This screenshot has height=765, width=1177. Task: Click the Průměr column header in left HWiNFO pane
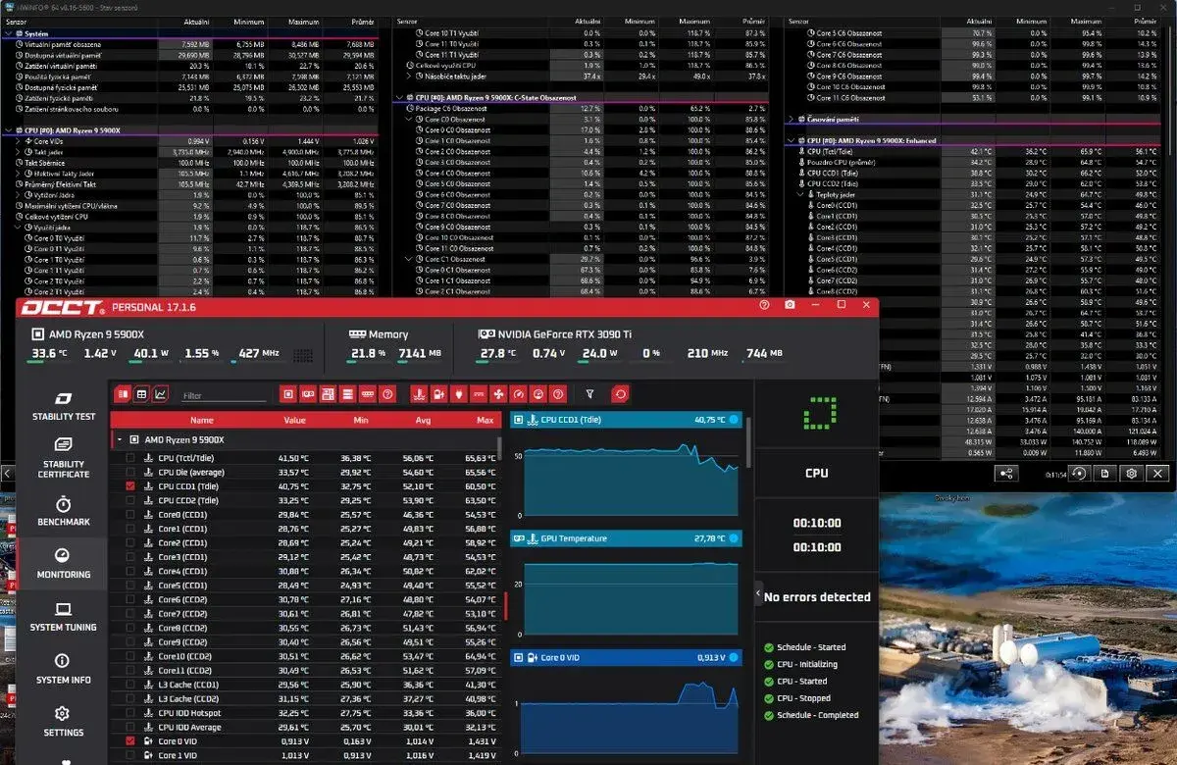363,21
